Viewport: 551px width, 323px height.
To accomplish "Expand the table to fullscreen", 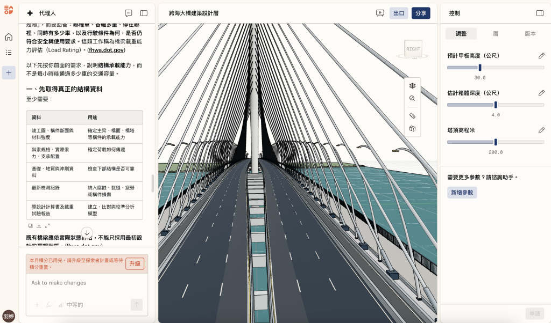I will 47,226.
